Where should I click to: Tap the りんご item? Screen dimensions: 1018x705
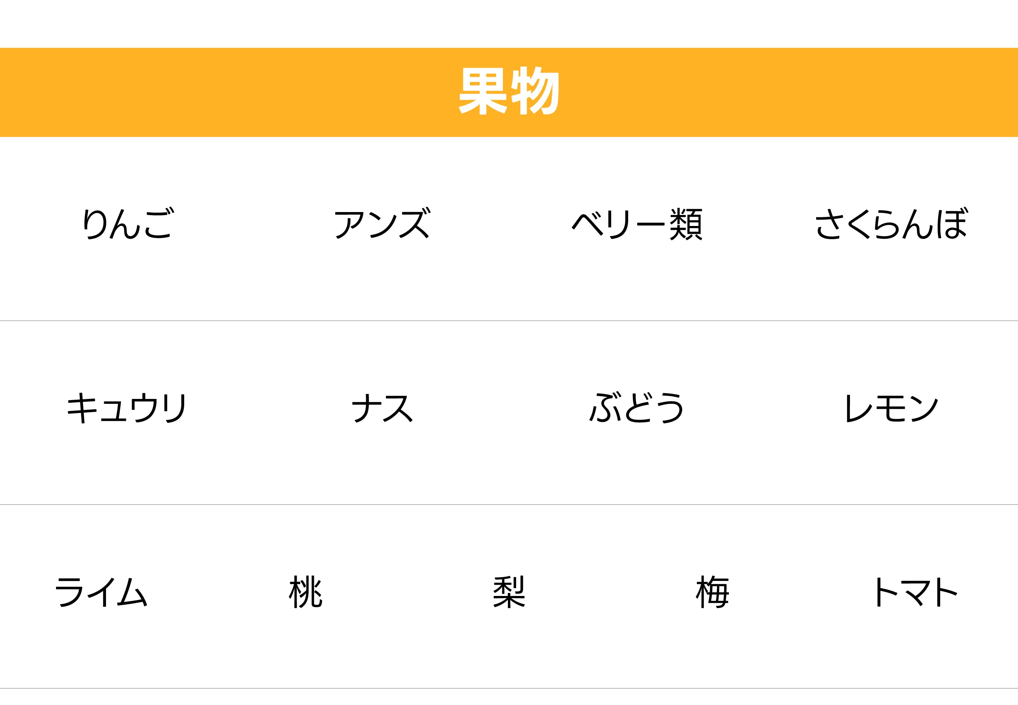[x=128, y=223]
